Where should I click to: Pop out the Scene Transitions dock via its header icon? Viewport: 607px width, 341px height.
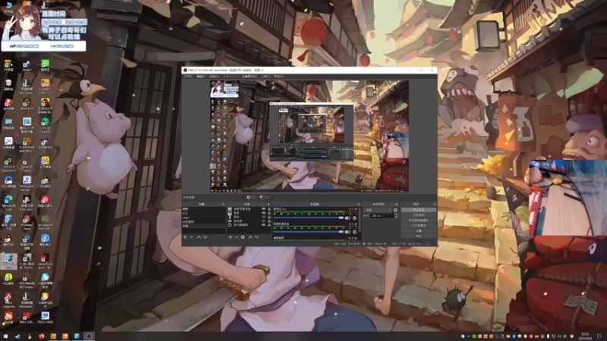point(396,204)
